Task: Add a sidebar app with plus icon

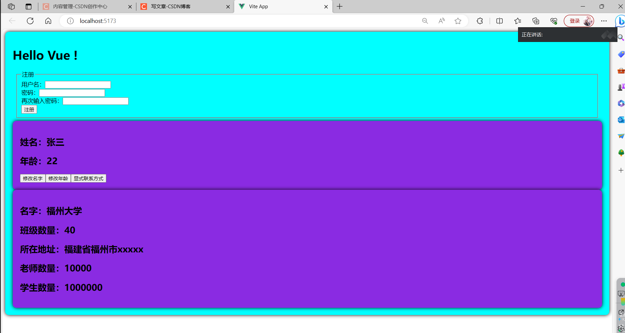Action: (621, 170)
